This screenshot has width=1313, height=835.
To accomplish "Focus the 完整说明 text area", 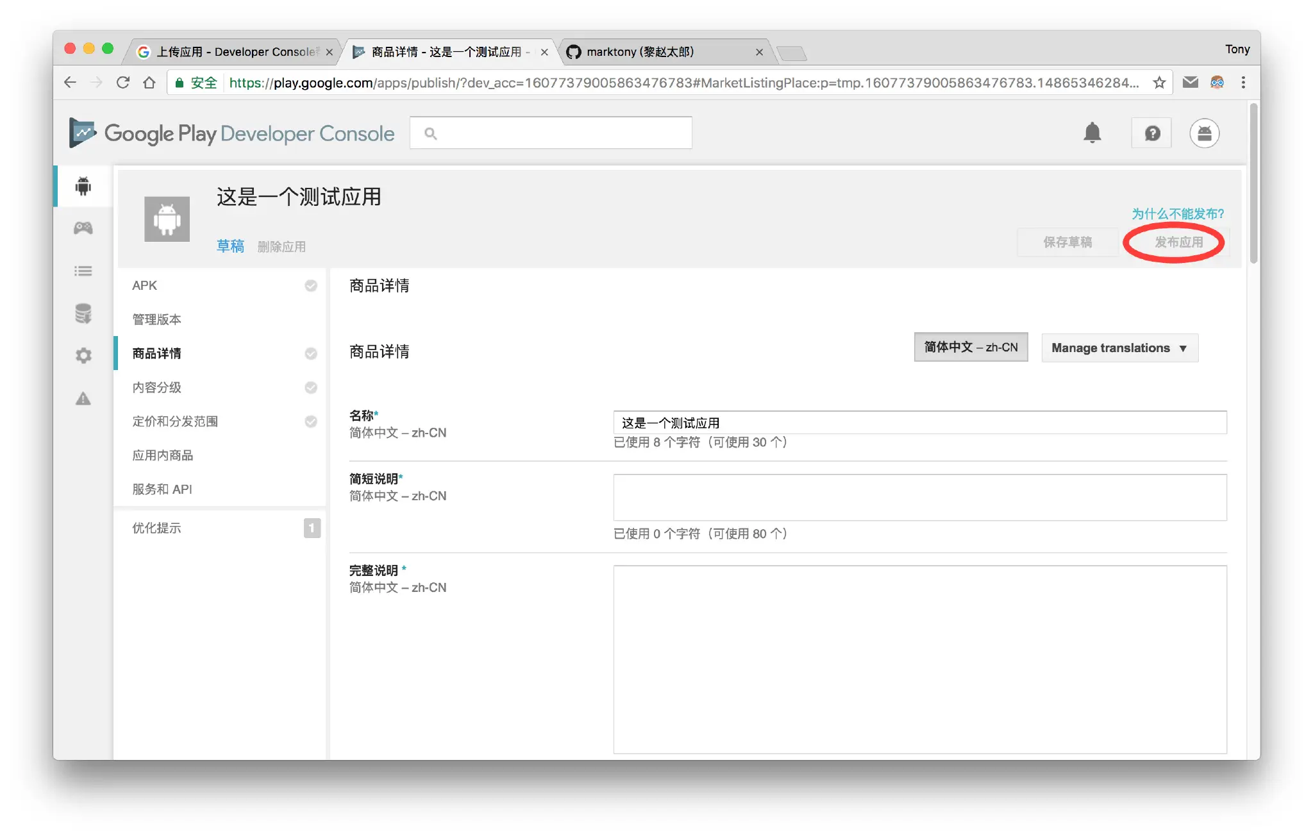I will tap(920, 659).
